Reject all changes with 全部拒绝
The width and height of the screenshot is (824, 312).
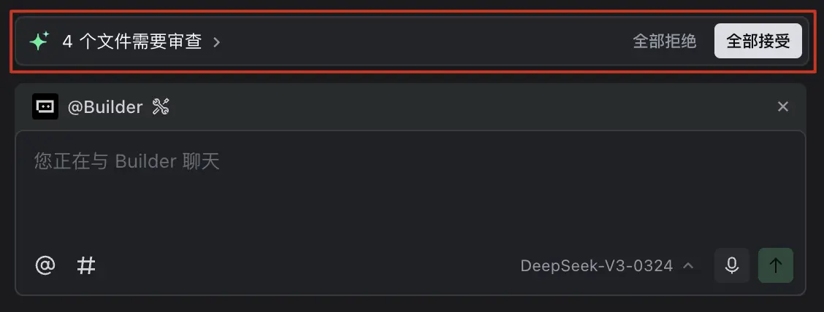coord(664,42)
